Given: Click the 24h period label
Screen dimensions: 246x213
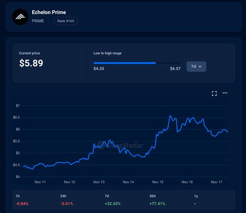Looking at the screenshot, I should pos(63,196).
